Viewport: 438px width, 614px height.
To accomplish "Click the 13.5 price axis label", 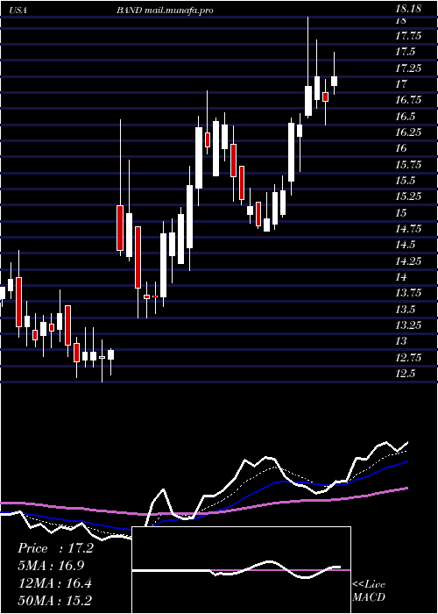I will click(406, 310).
